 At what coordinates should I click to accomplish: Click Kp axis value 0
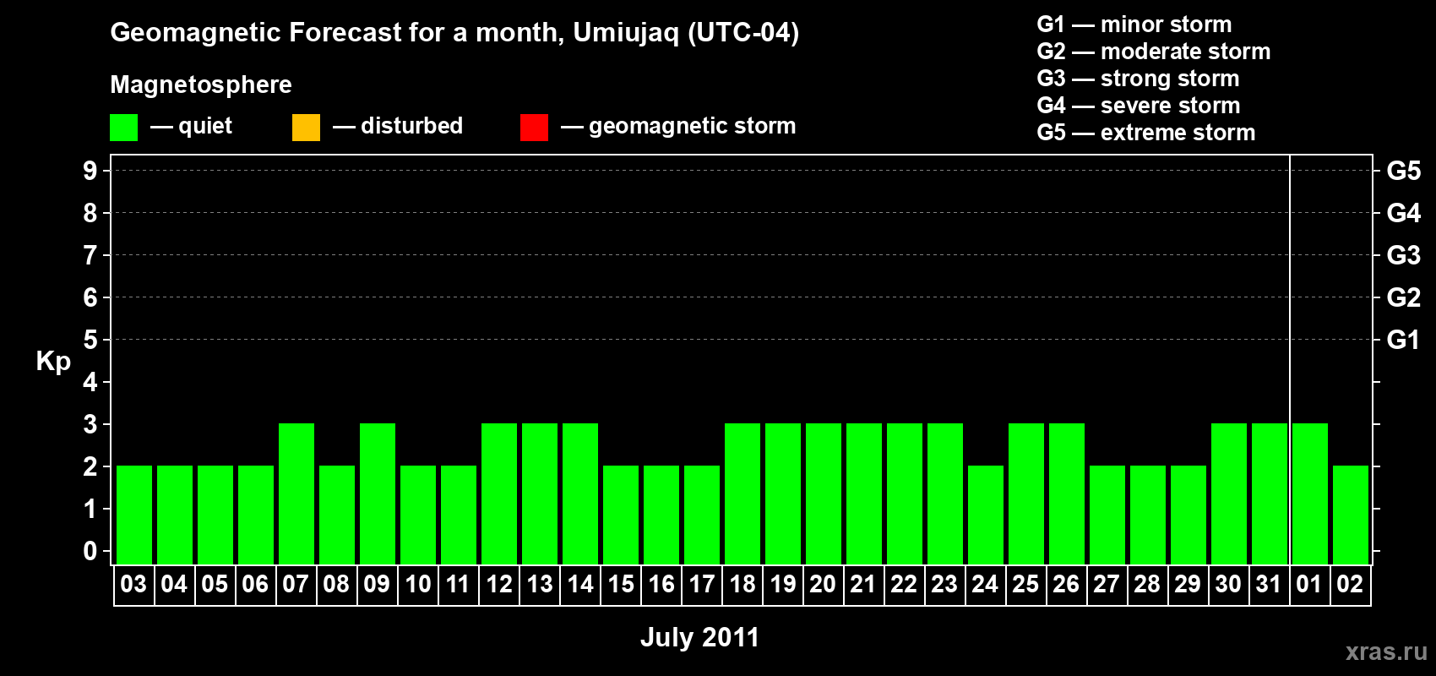pos(90,551)
